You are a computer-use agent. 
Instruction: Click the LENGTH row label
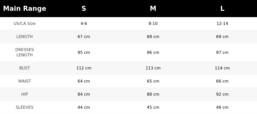click(25, 37)
